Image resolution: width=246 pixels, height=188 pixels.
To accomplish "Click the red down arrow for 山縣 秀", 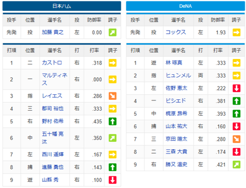I will click(x=113, y=180).
